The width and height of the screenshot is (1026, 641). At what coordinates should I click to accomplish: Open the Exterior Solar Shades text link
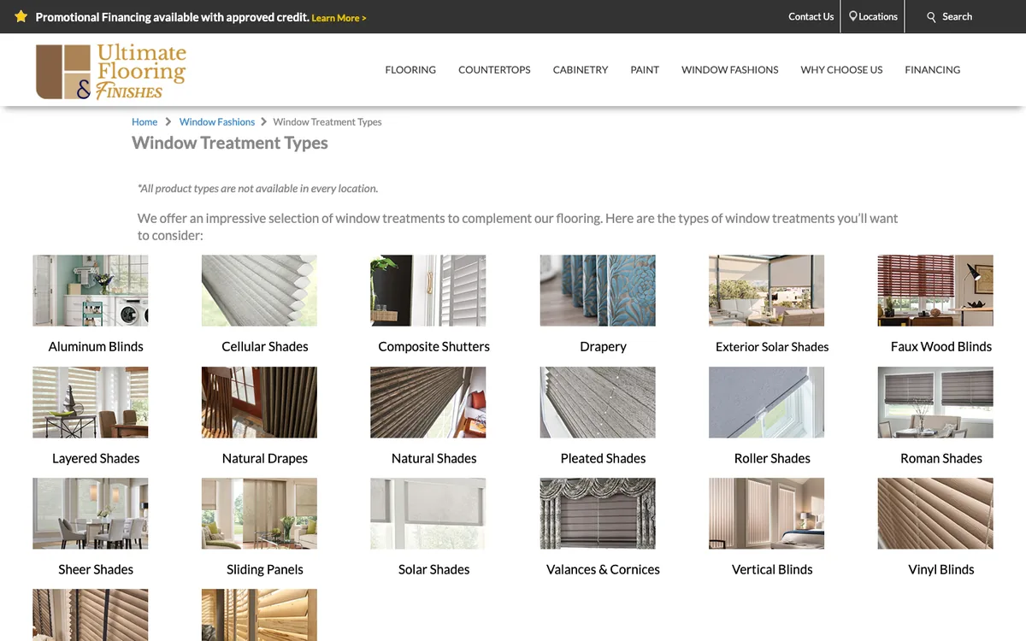click(x=772, y=347)
